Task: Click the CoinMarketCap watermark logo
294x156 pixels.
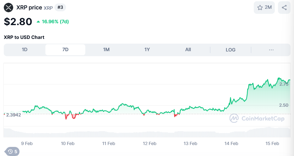Action: pyautogui.click(x=234, y=118)
